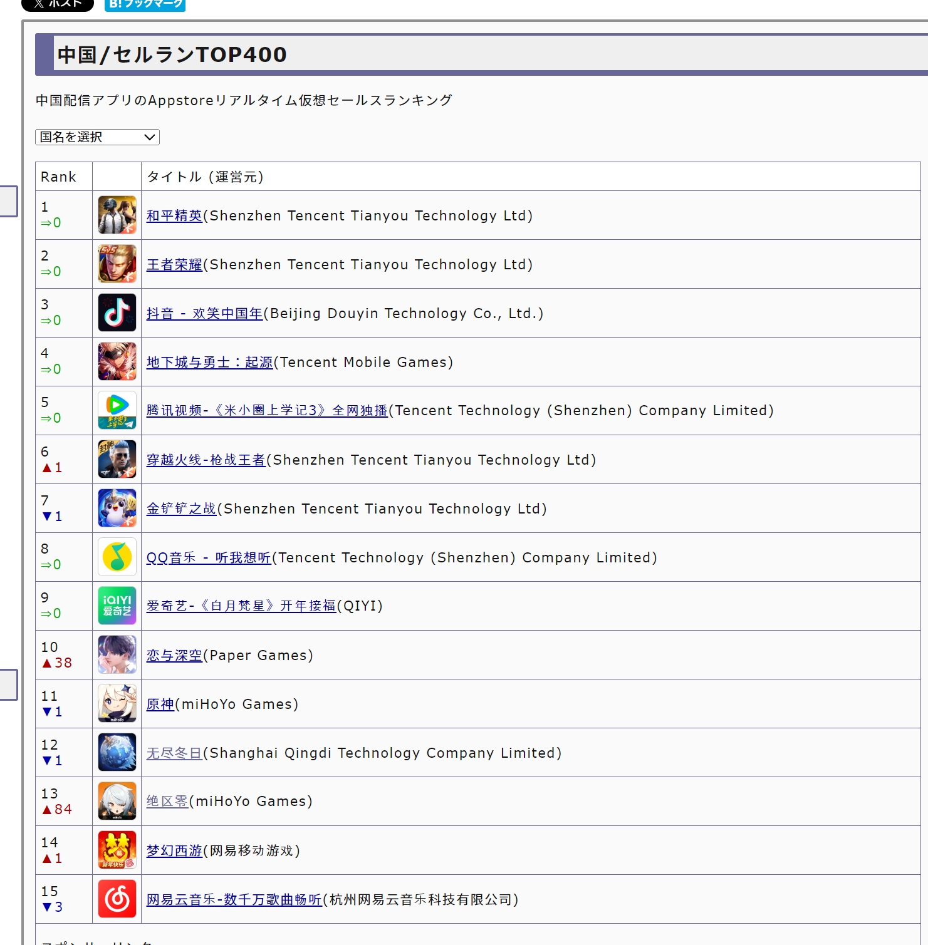The height and width of the screenshot is (945, 928).
Task: Click the Douyin app icon
Action: (x=117, y=312)
